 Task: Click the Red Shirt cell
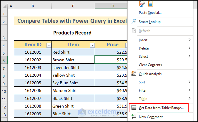click(x=73, y=52)
